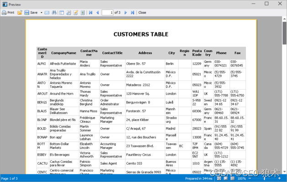Click the Hanna Moos contact cell
Viewport: 287px width, 182px height.
click(x=89, y=111)
